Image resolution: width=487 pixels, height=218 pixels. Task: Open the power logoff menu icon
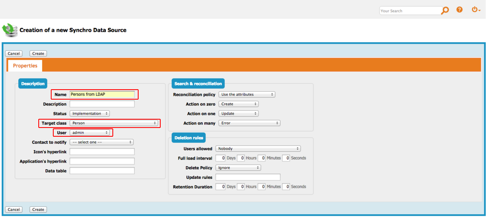point(475,10)
